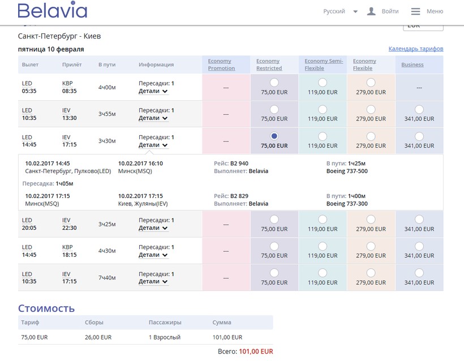The height and width of the screenshot is (361, 464).
Task: Click the IEV arrival code at 22:30
Action: (x=66, y=220)
